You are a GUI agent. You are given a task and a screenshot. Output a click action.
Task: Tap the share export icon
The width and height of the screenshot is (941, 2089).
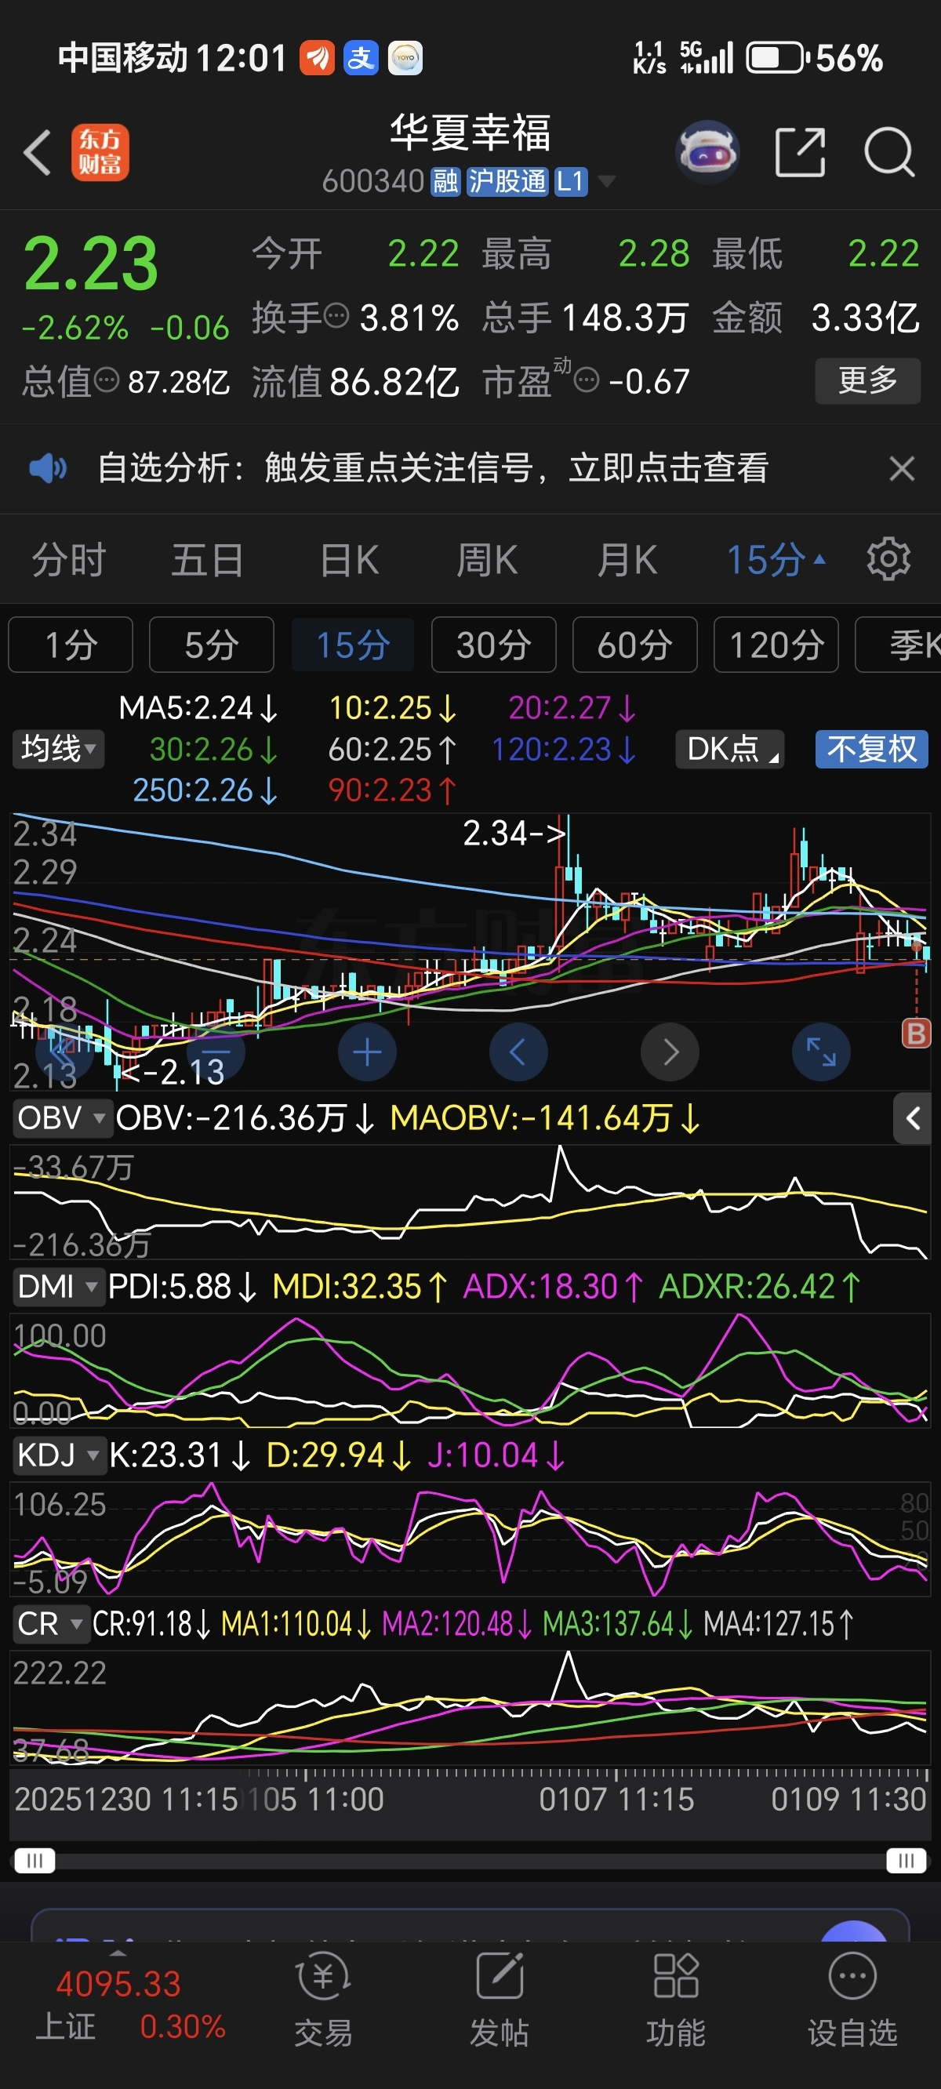[800, 151]
